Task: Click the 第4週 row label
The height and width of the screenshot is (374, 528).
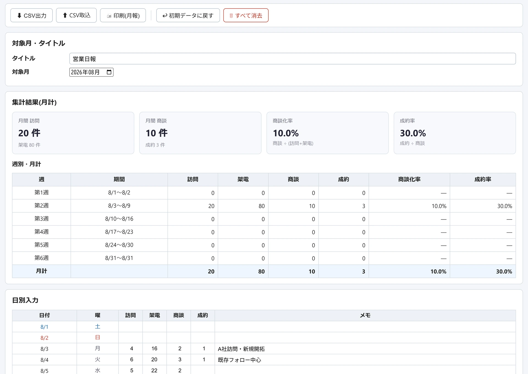Action: click(x=42, y=232)
